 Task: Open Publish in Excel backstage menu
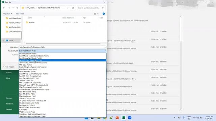(9, 73)
